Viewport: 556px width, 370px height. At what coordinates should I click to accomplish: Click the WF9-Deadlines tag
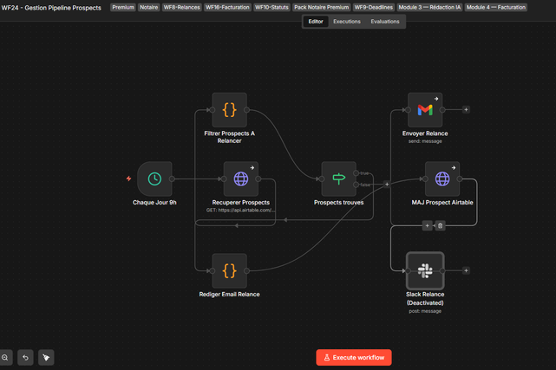pos(374,8)
